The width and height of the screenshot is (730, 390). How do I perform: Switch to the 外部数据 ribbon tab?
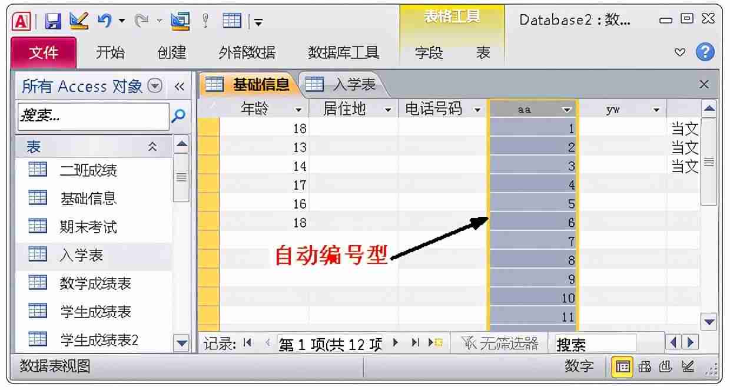pos(247,52)
